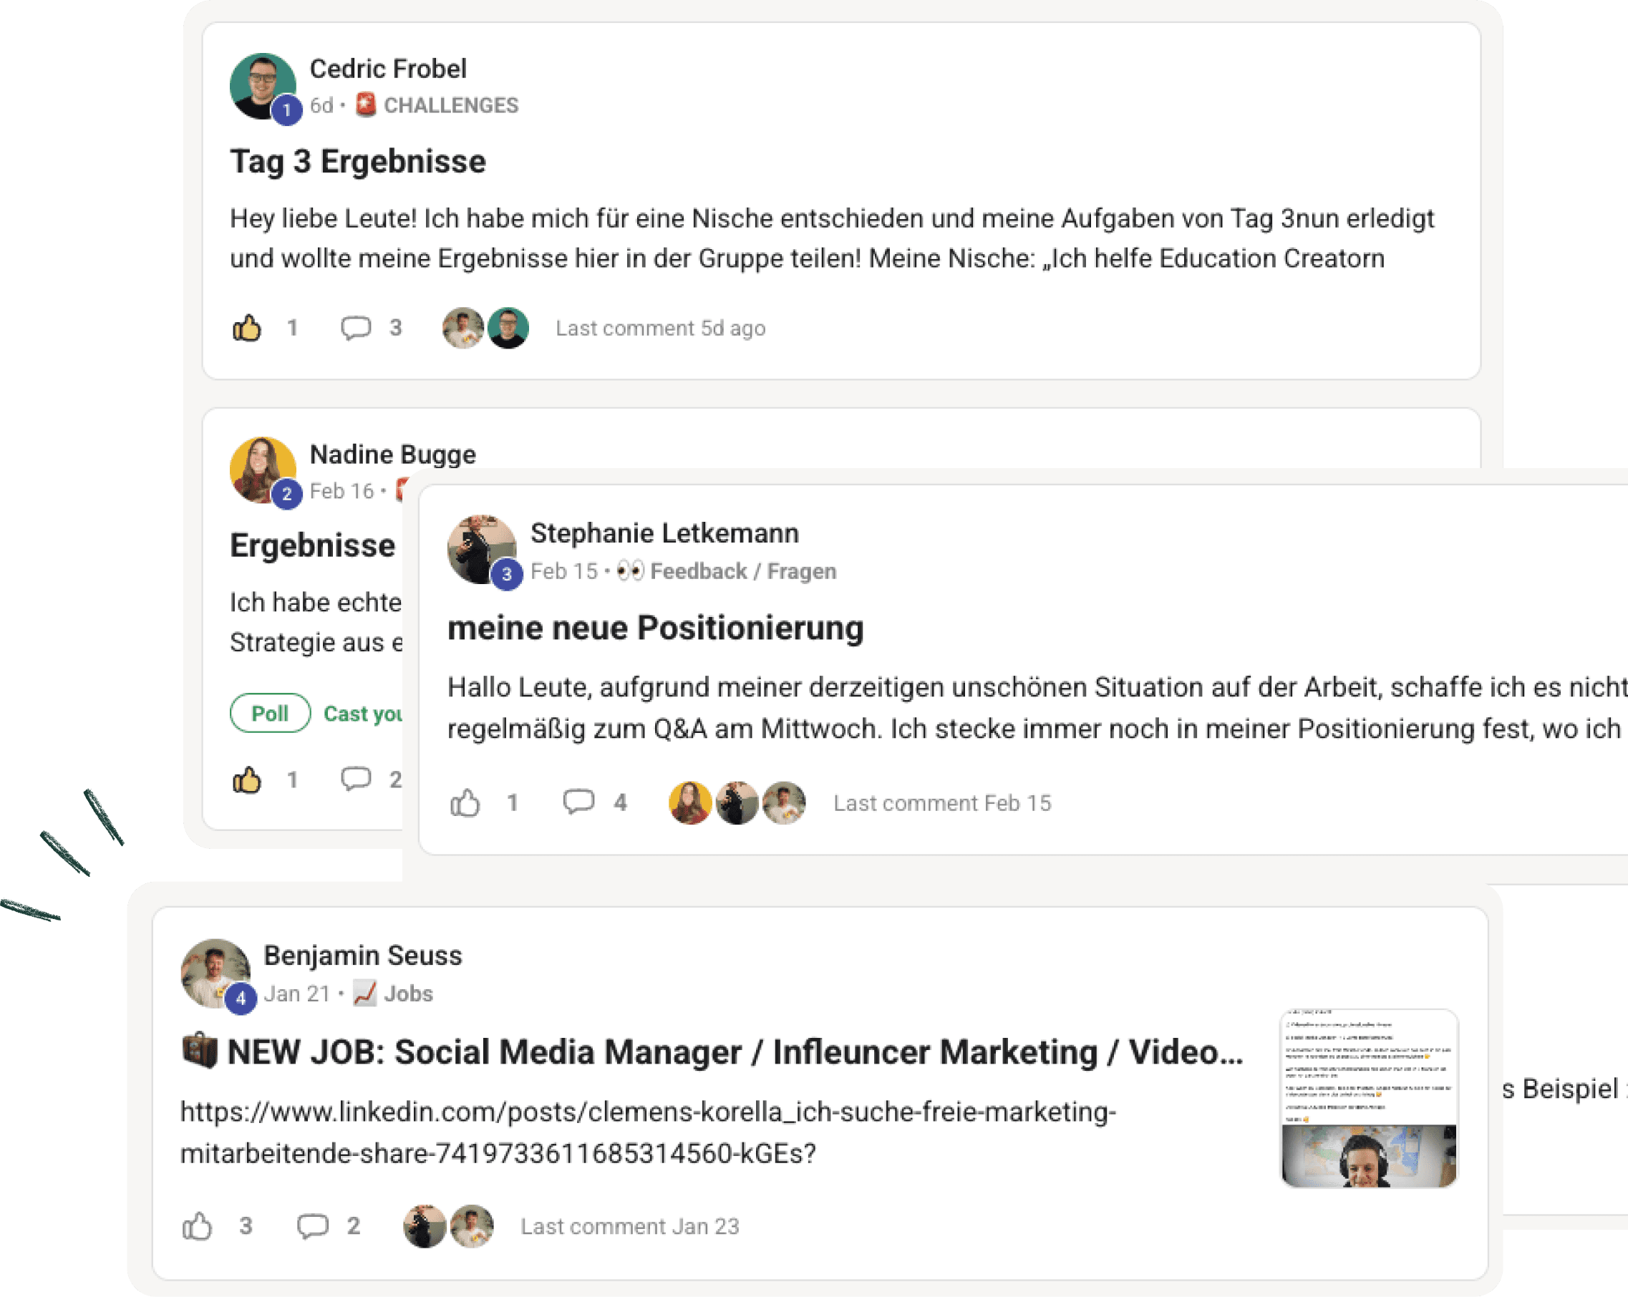Screen dimensions: 1628x1297
Task: Open the Feedback / Fragen category tag
Action: point(742,571)
